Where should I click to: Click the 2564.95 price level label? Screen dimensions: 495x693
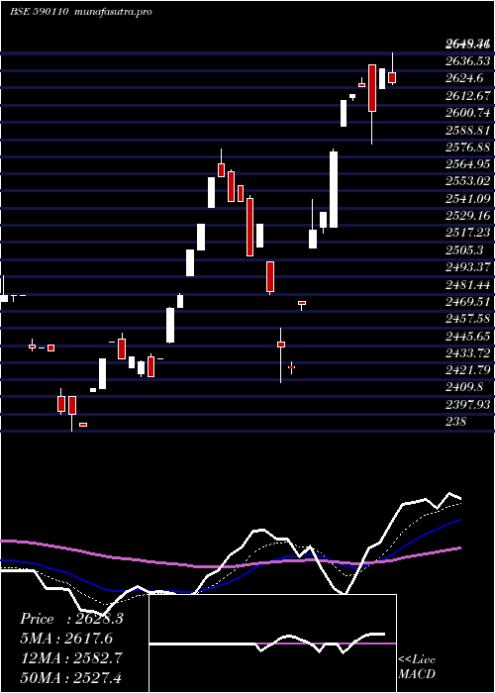(467, 164)
